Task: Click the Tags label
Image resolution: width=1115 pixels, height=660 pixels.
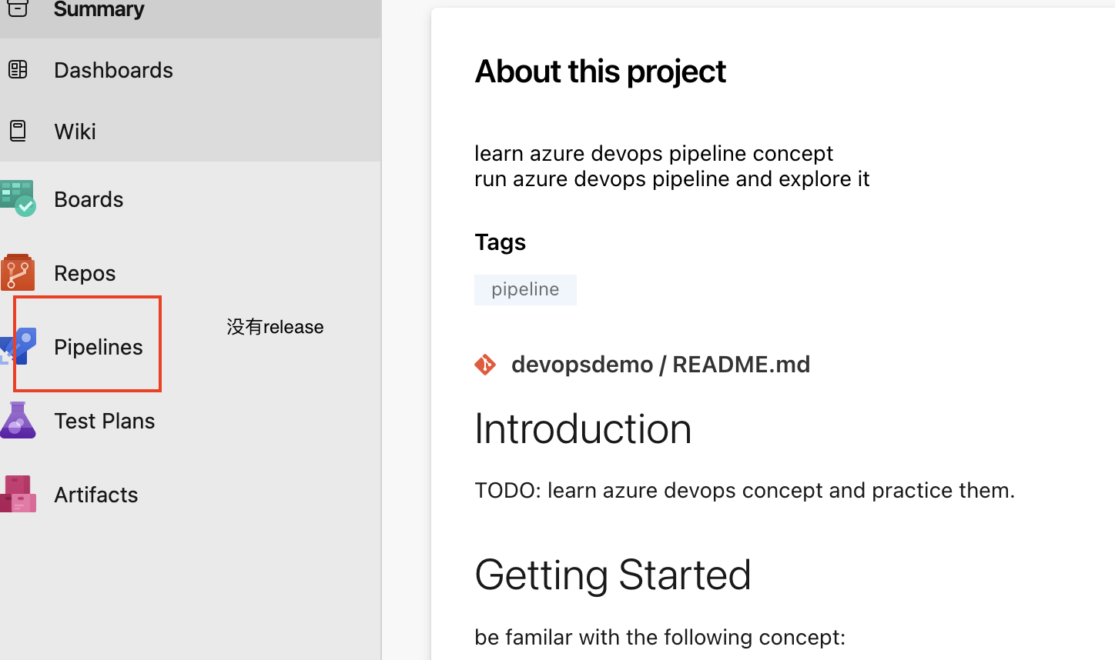Action: (x=500, y=242)
